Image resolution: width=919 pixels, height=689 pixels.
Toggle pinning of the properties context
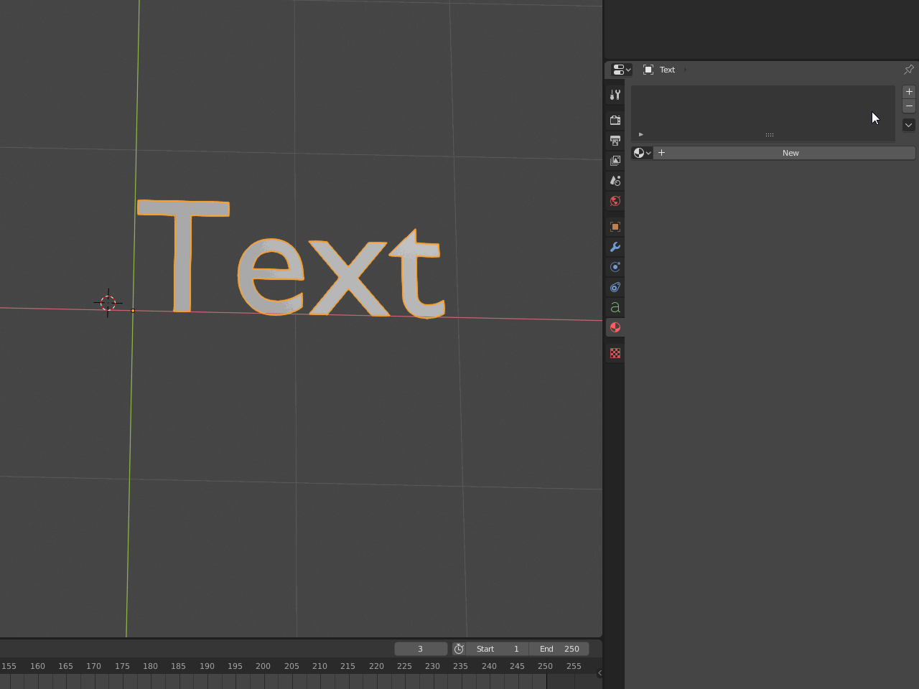pos(908,69)
